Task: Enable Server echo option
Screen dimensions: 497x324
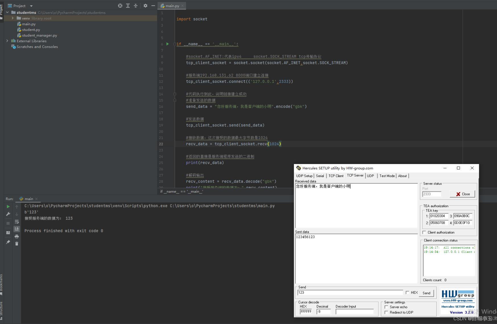Action: pyautogui.click(x=386, y=307)
